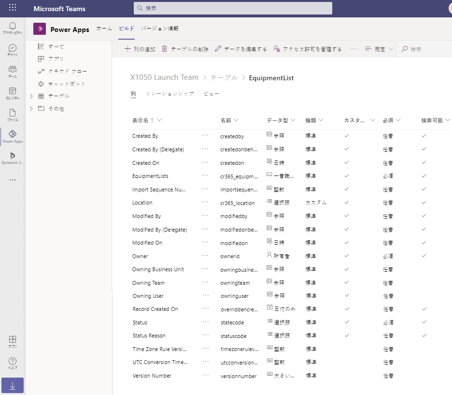Click the Record Created On row

click(290, 309)
